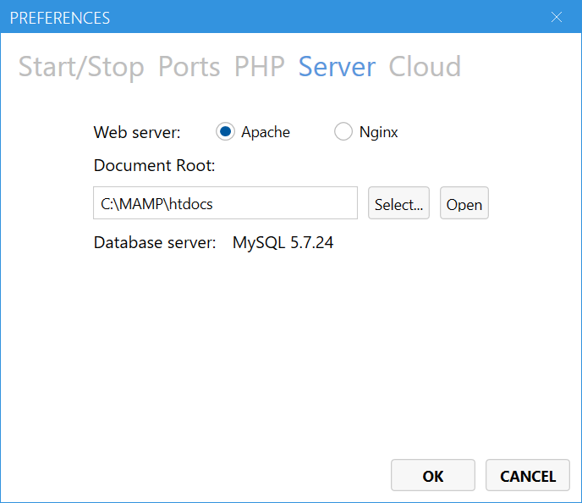Screen dimensions: 582x503
Task: Show the Cloud preferences tab
Action: click(x=425, y=67)
